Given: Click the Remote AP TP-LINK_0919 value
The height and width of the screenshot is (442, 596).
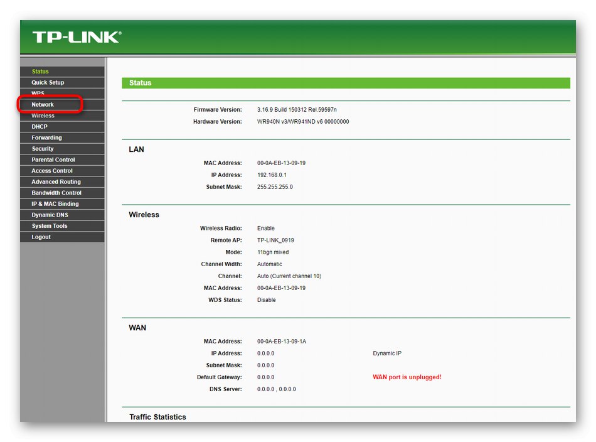Looking at the screenshot, I should coord(275,240).
